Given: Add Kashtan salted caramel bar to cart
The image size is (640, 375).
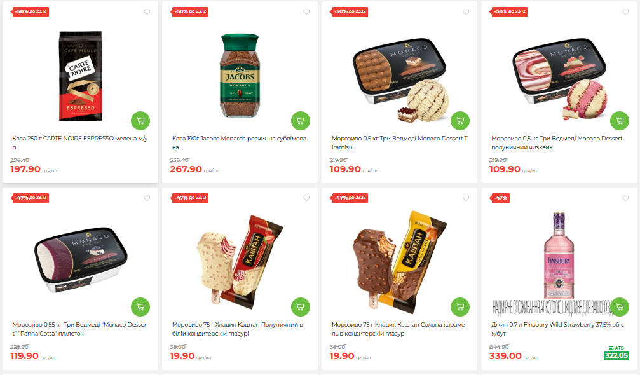Looking at the screenshot, I should 460,307.
